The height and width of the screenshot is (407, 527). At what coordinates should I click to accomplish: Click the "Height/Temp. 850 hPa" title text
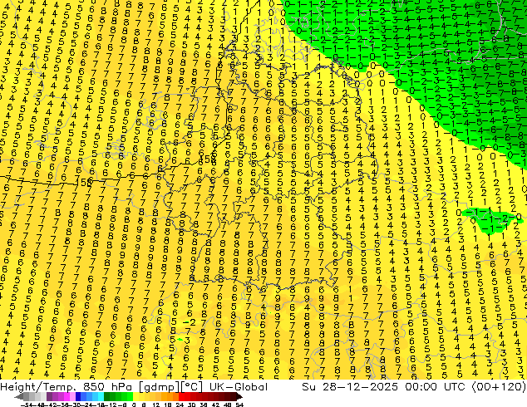(66, 387)
